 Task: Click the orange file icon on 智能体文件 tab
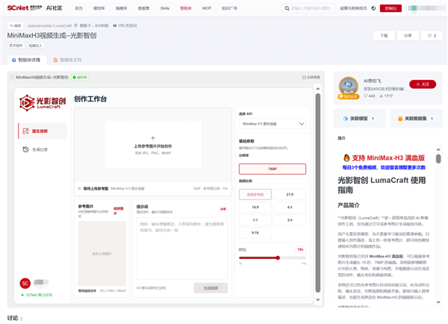56,60
